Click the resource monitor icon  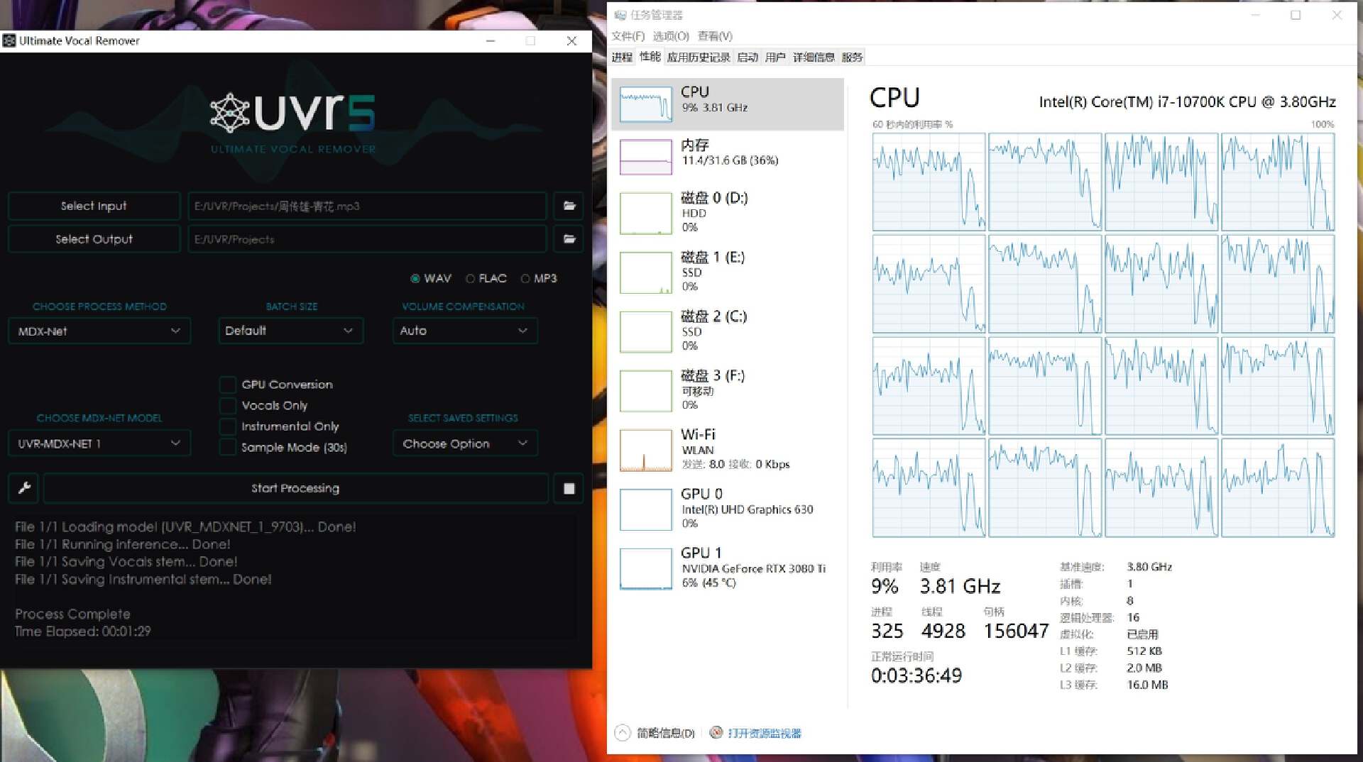coord(716,733)
